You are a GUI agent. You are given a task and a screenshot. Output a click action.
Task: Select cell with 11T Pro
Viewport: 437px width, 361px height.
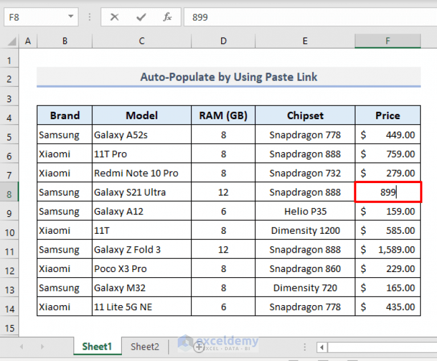click(x=141, y=154)
